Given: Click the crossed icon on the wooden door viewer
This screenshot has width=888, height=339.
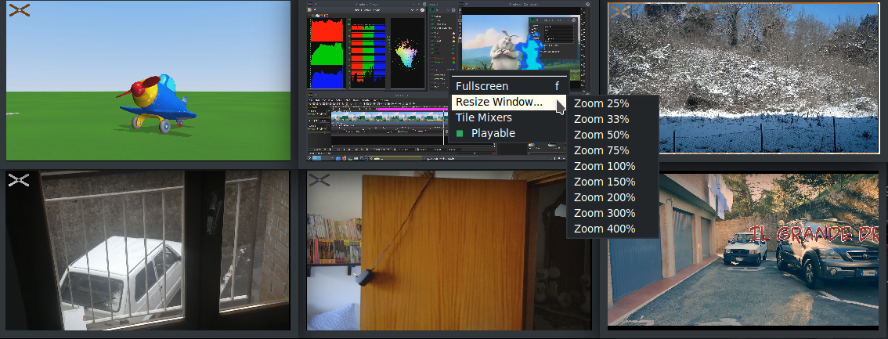Looking at the screenshot, I should 319,180.
